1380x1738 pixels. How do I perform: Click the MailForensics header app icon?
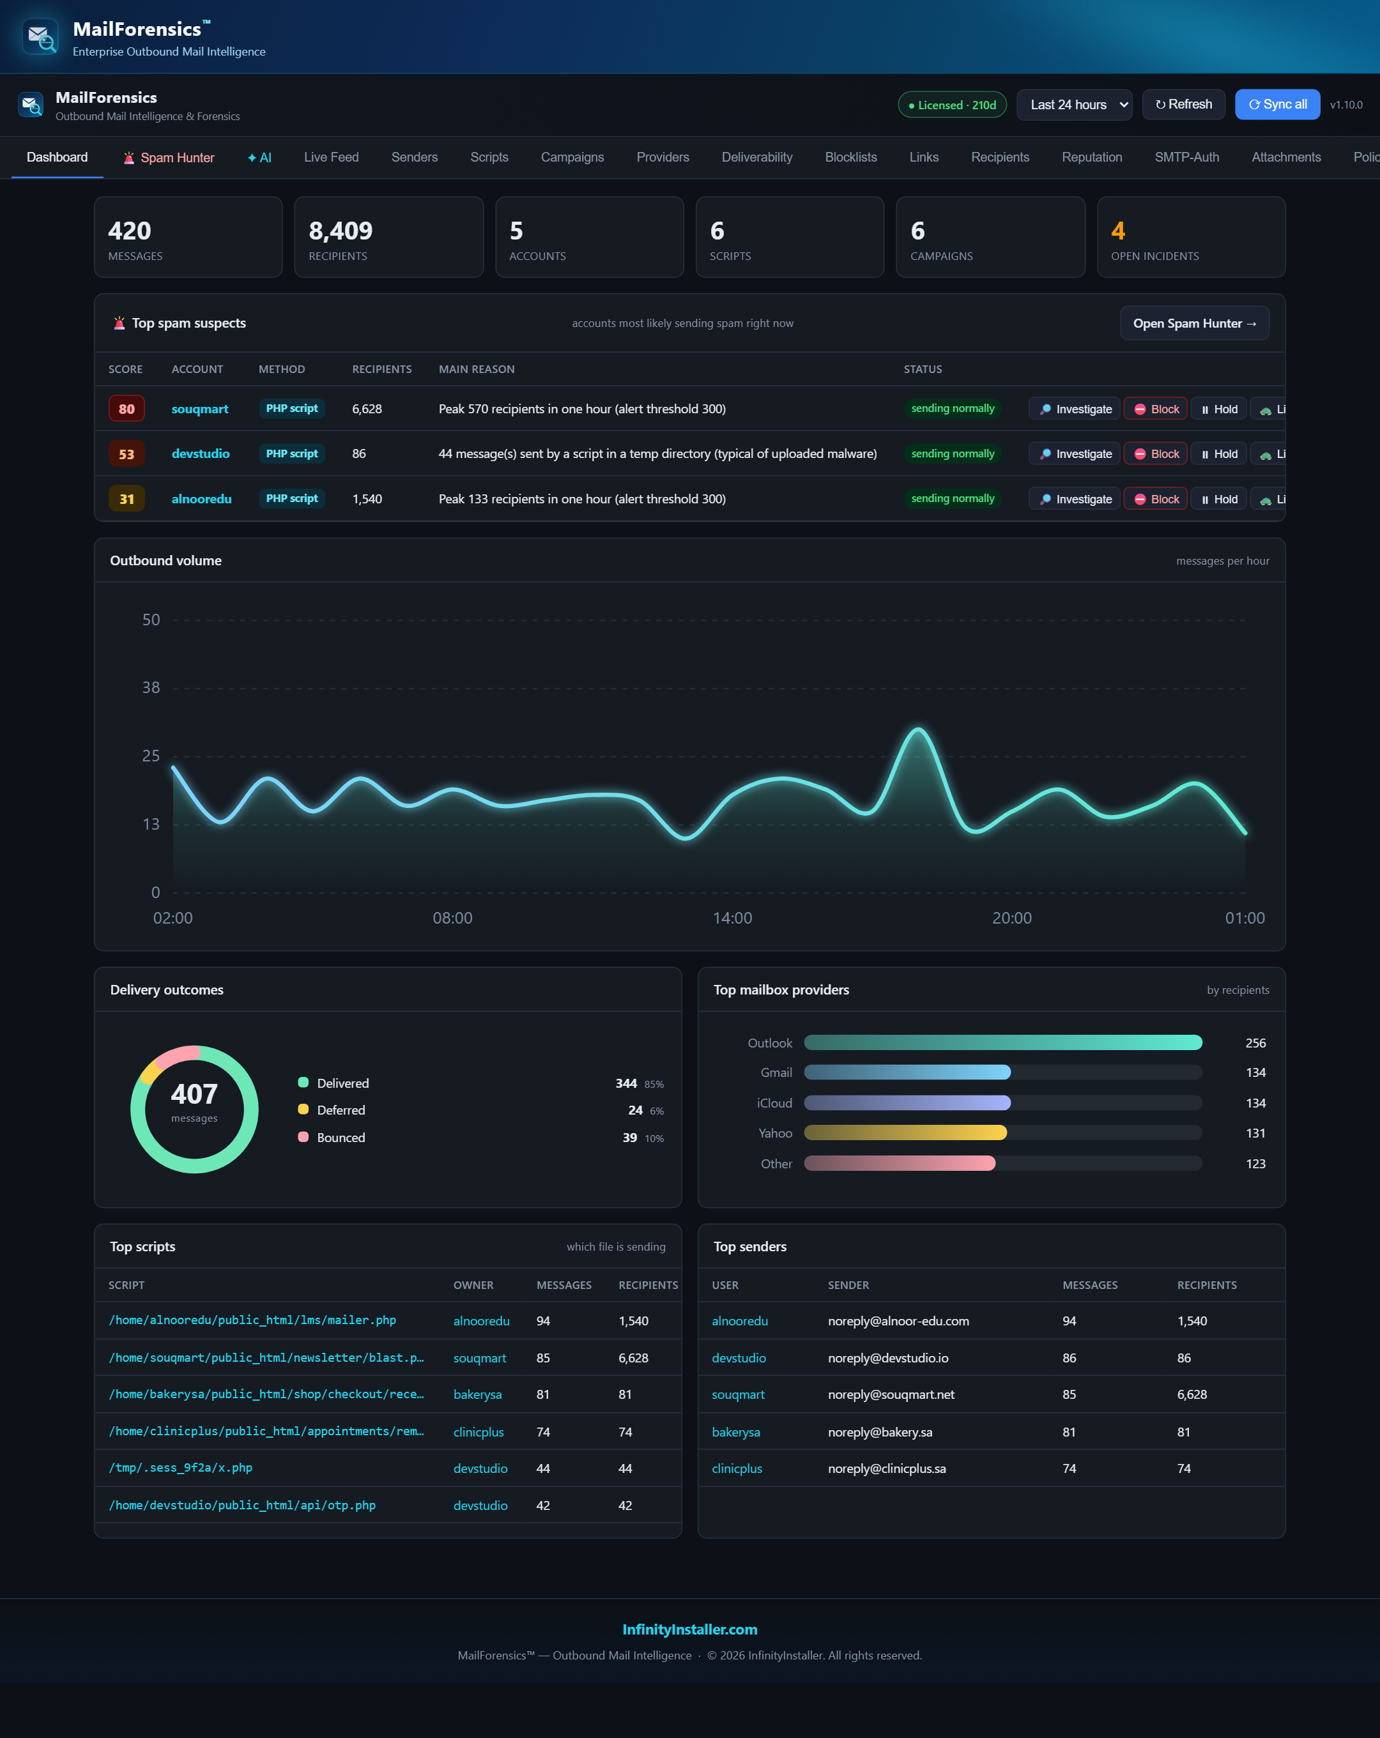(x=31, y=105)
